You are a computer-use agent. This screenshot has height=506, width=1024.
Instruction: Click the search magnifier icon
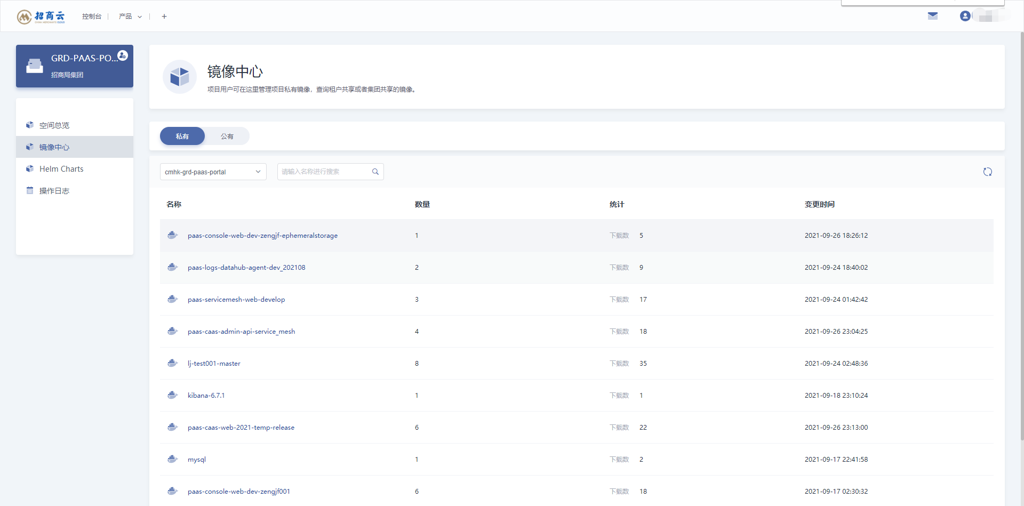pyautogui.click(x=375, y=172)
